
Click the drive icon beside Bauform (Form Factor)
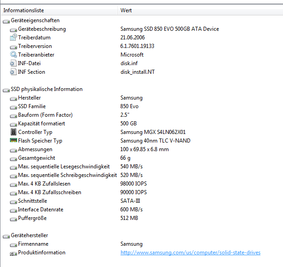click(x=14, y=116)
